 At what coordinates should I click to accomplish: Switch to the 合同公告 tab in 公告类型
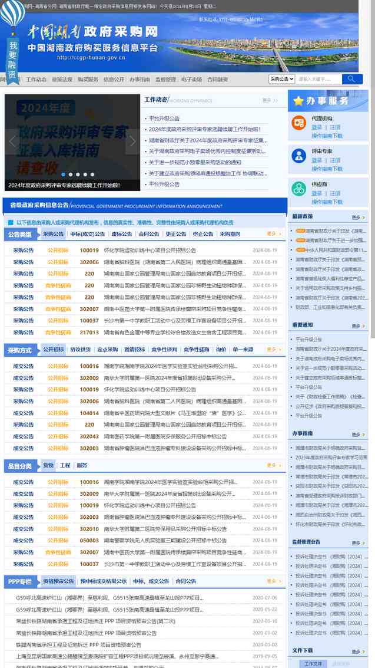click(x=149, y=234)
